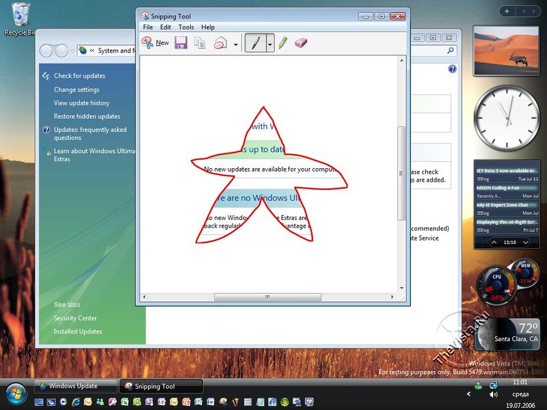Viewport: 547px width, 410px height.
Task: Click the Windows Start orb
Action: [x=16, y=392]
